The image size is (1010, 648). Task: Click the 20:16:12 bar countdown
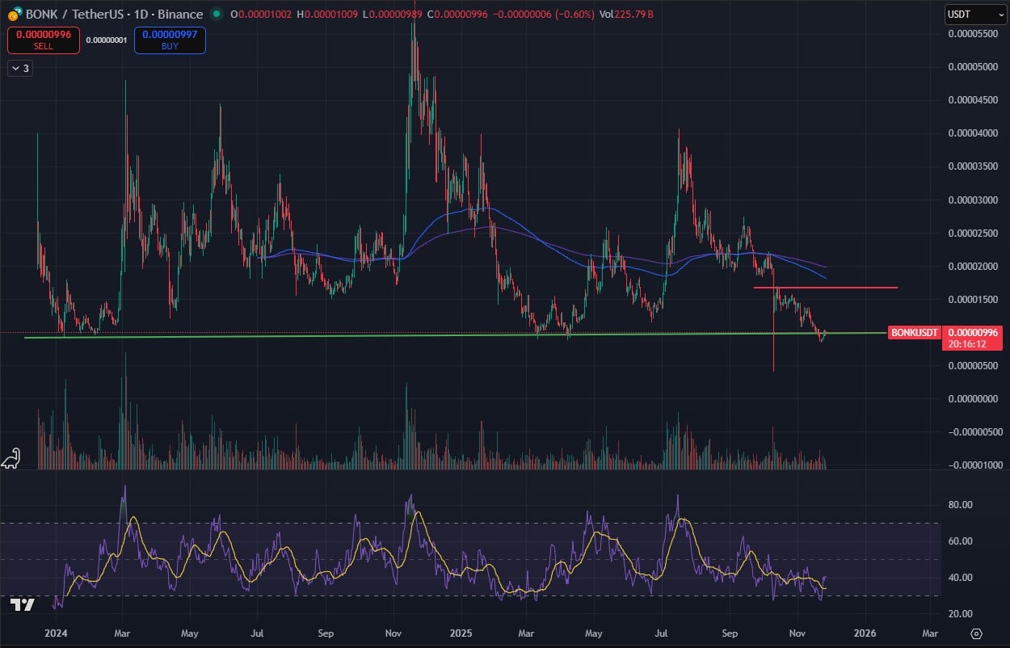point(966,343)
